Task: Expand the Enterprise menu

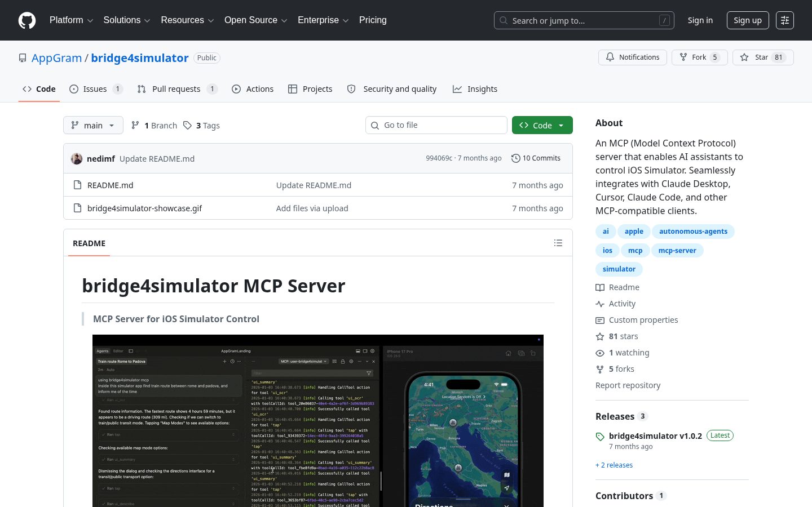Action: pyautogui.click(x=323, y=20)
